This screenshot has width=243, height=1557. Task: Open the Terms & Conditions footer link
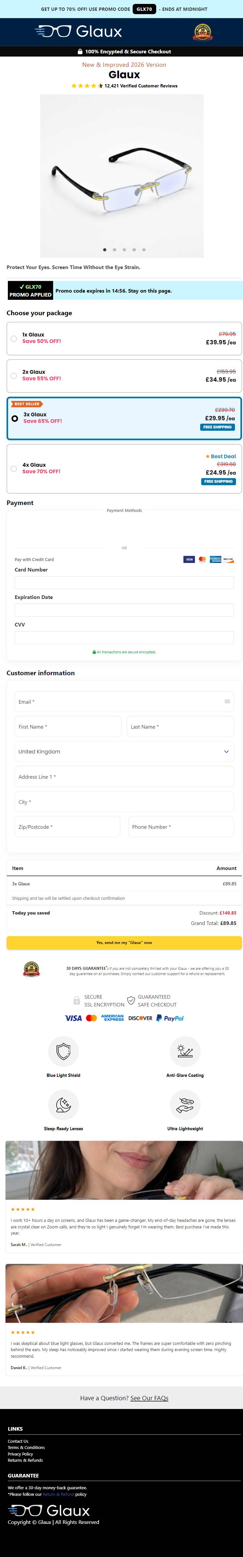[26, 1448]
